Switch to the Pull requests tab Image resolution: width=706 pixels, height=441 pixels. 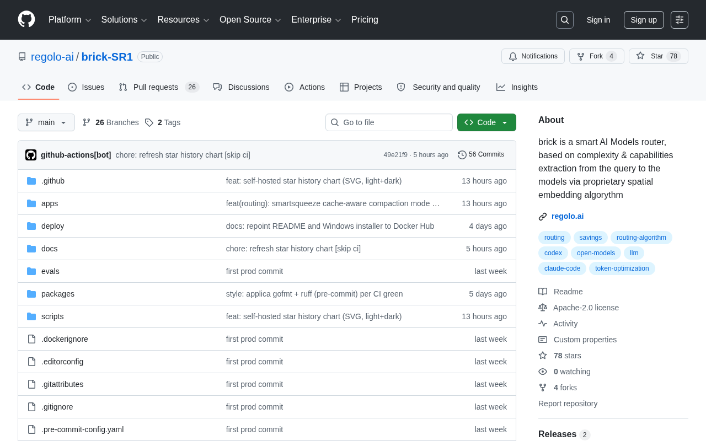point(159,87)
